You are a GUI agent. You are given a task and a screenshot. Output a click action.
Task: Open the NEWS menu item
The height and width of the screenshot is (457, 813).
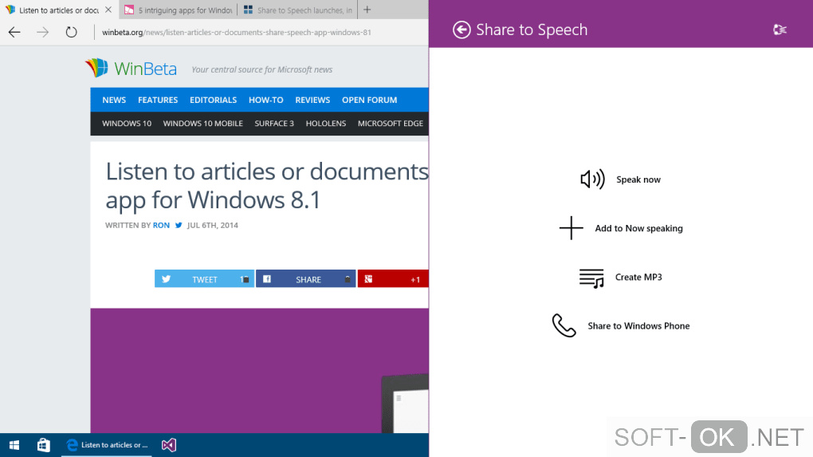coord(114,100)
